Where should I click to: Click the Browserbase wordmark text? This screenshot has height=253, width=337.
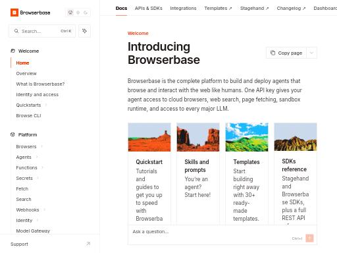point(35,13)
